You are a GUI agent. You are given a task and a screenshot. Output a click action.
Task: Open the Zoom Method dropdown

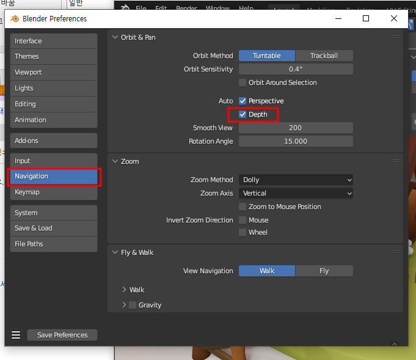296,180
